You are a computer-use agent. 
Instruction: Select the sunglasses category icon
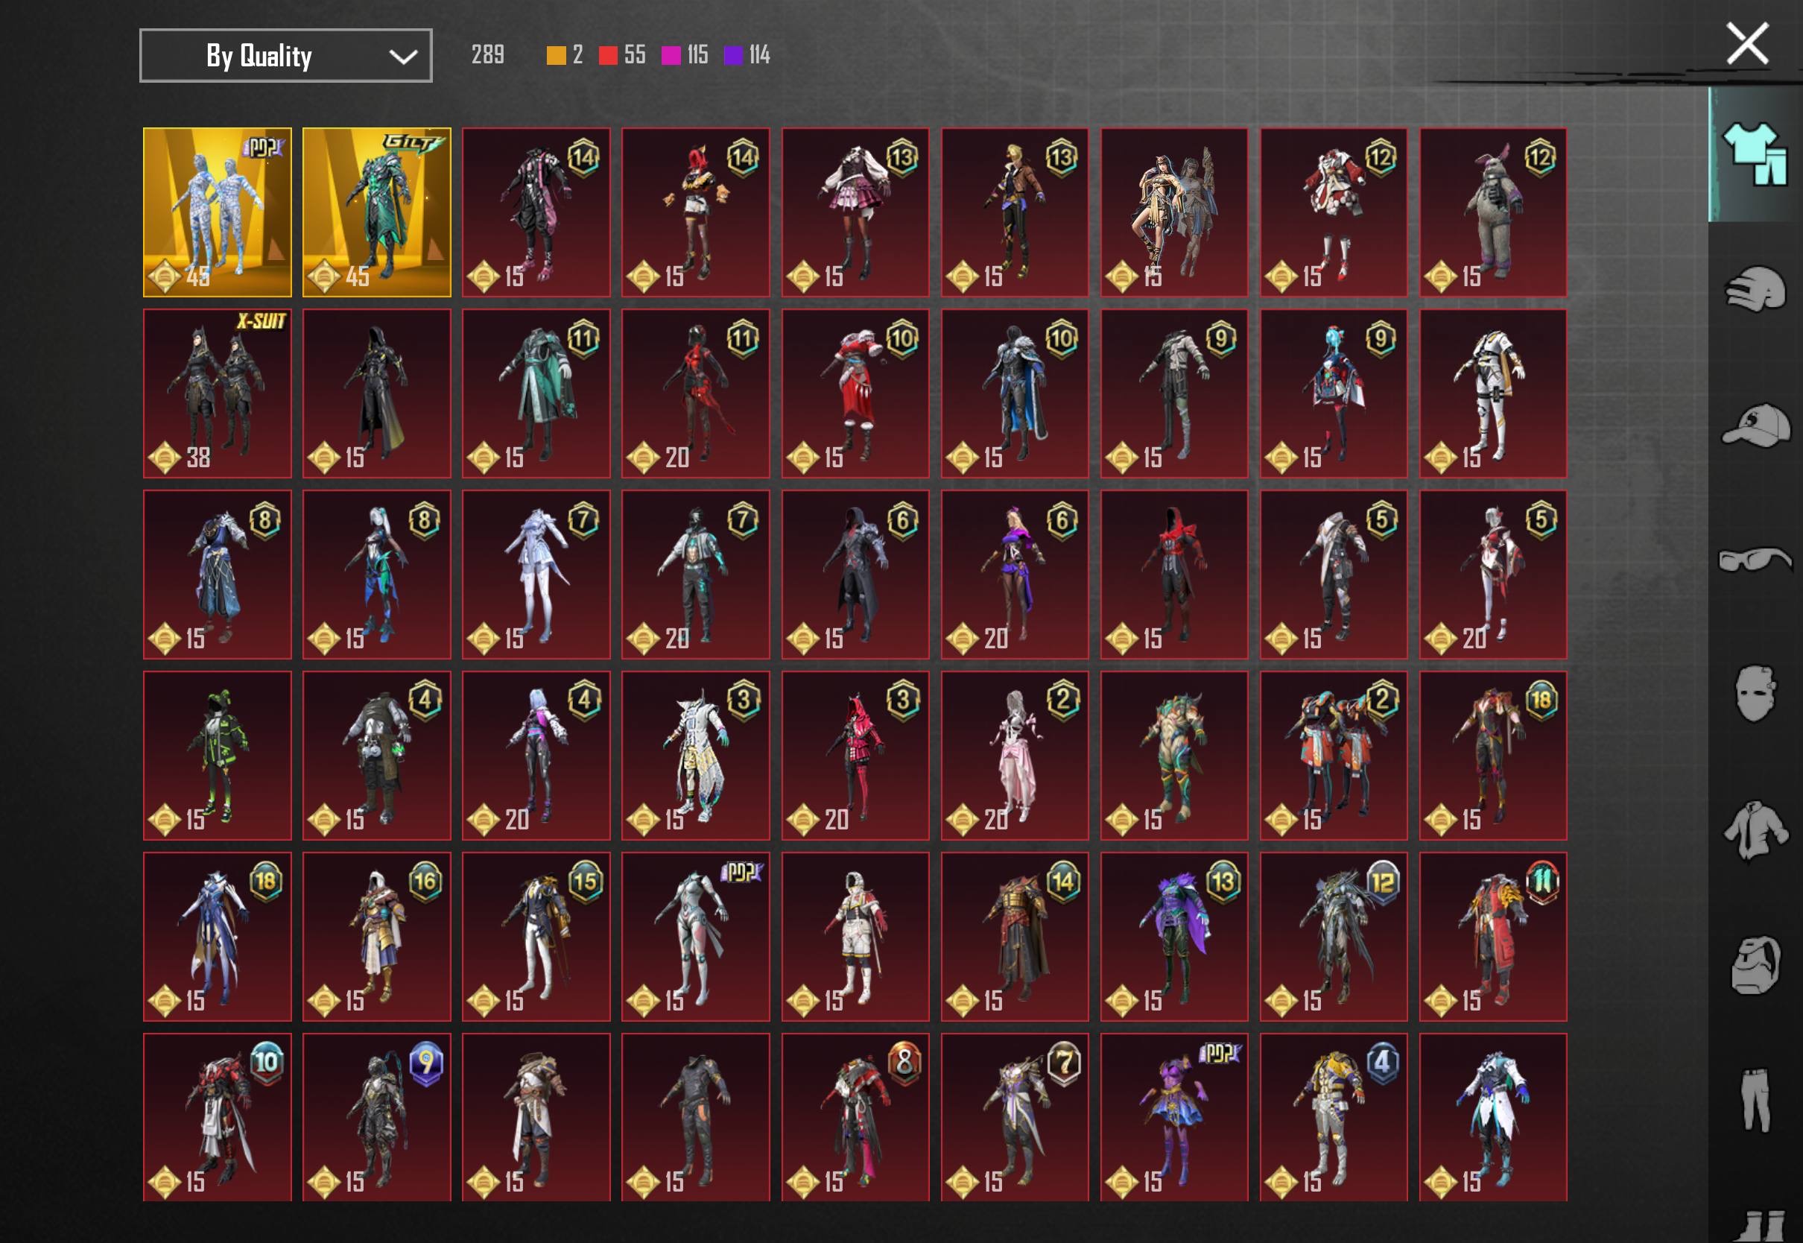coord(1755,559)
